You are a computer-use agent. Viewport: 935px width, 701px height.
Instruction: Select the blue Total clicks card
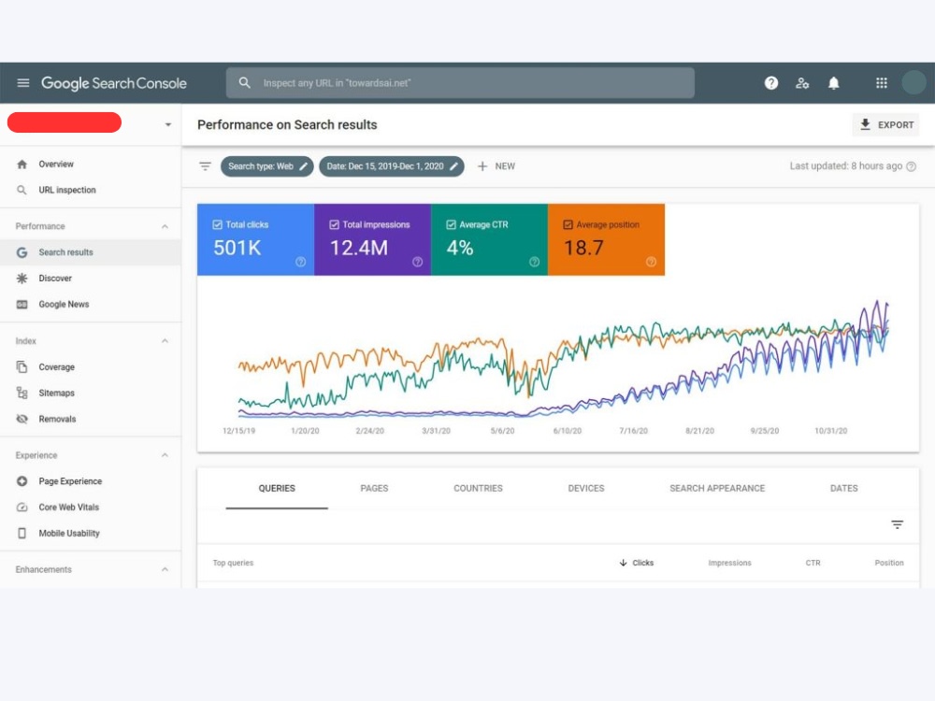pyautogui.click(x=256, y=239)
